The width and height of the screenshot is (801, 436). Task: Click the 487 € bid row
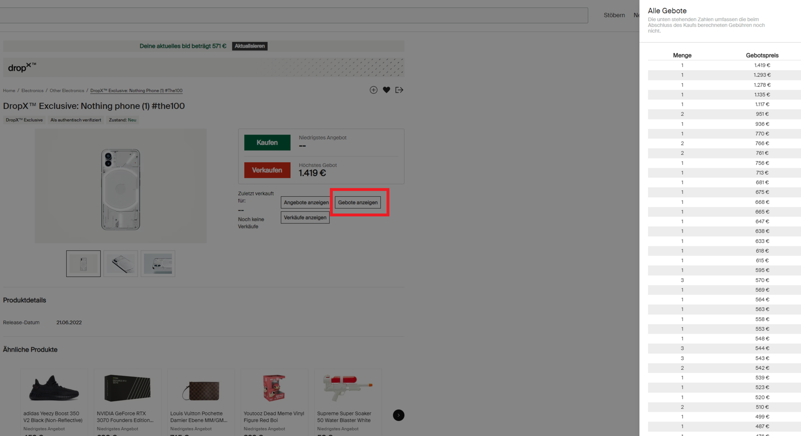[x=724, y=426]
